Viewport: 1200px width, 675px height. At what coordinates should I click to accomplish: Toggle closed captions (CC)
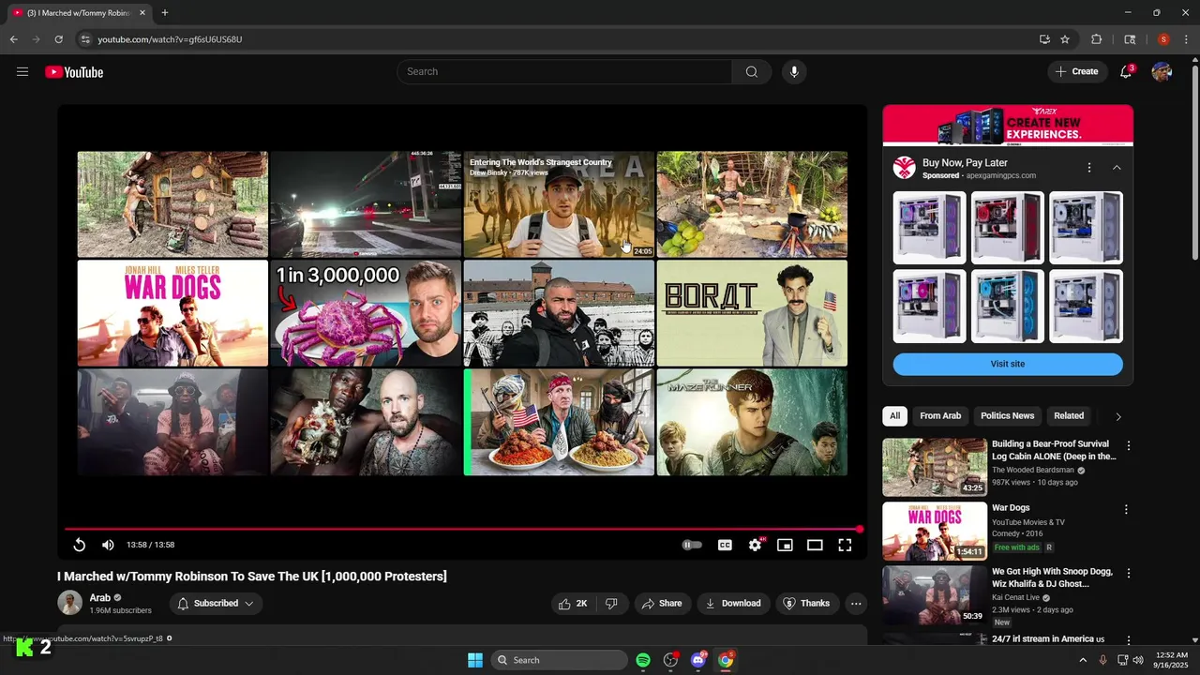[x=725, y=545]
